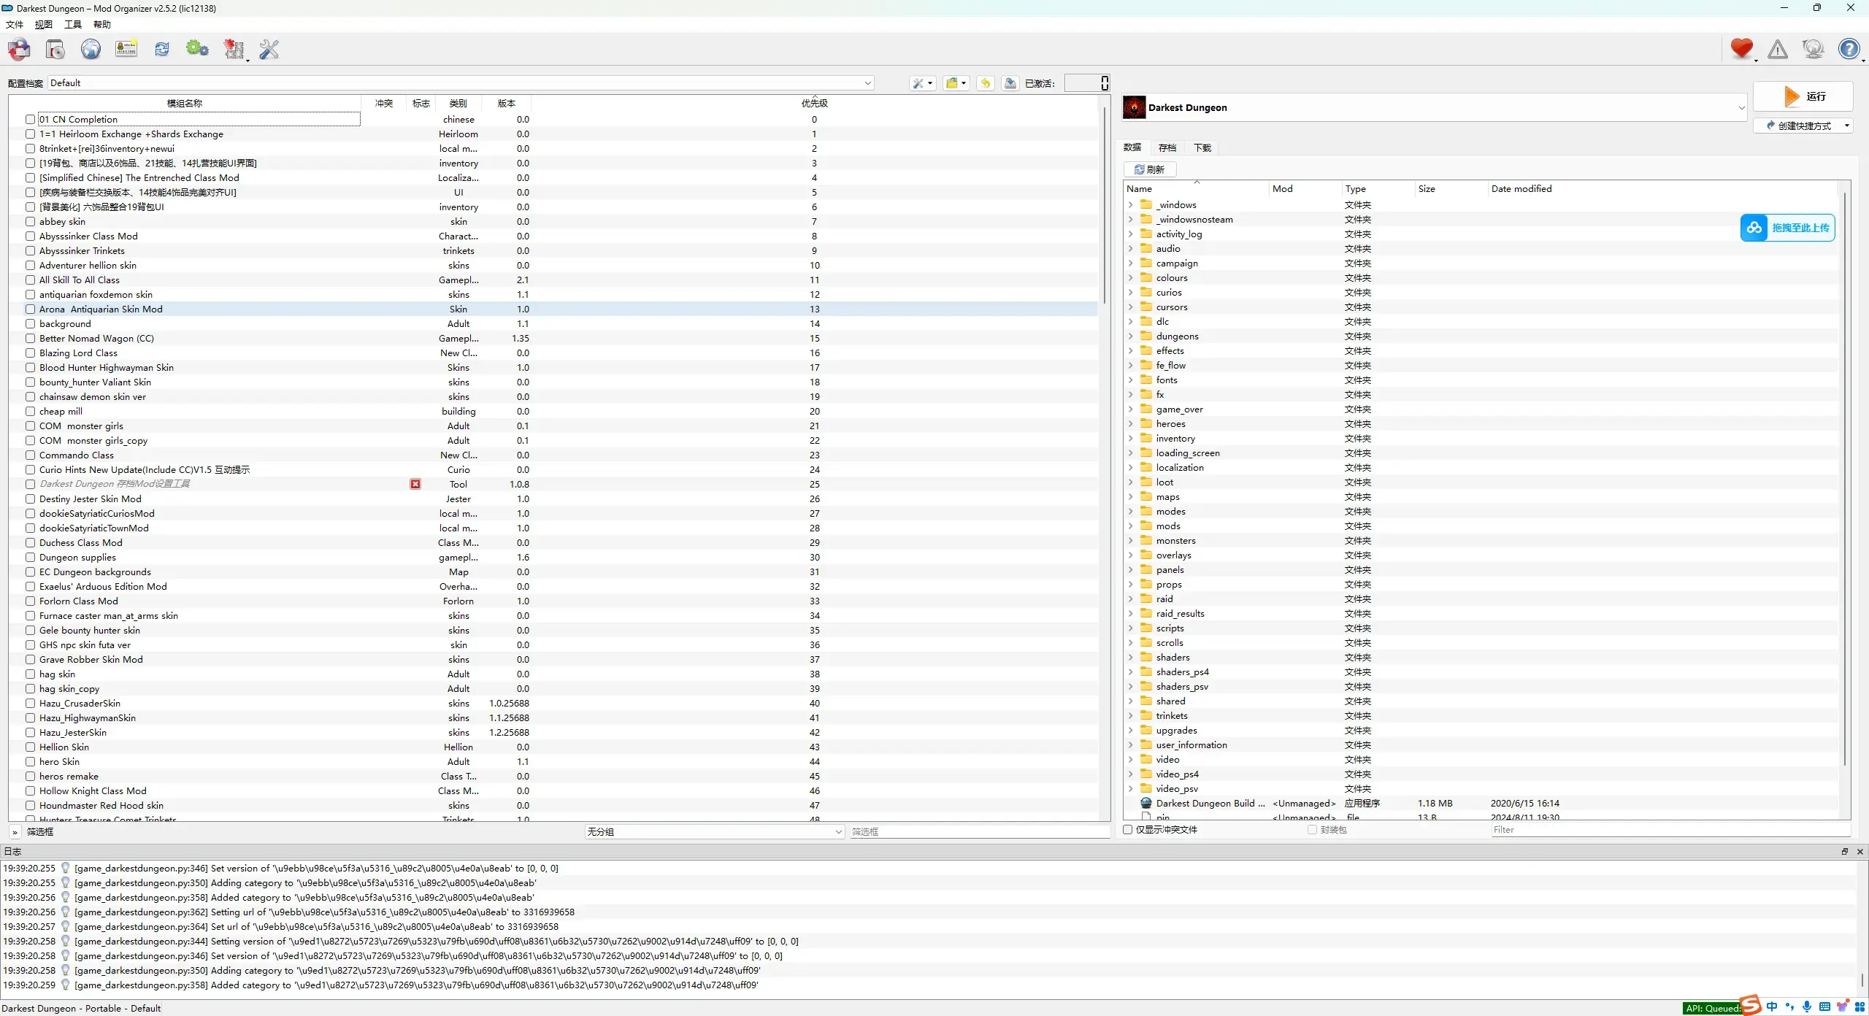Viewport: 1869px width, 1016px height.
Task: Enable the Duchess Class Mod checkbox
Action: pyautogui.click(x=31, y=542)
